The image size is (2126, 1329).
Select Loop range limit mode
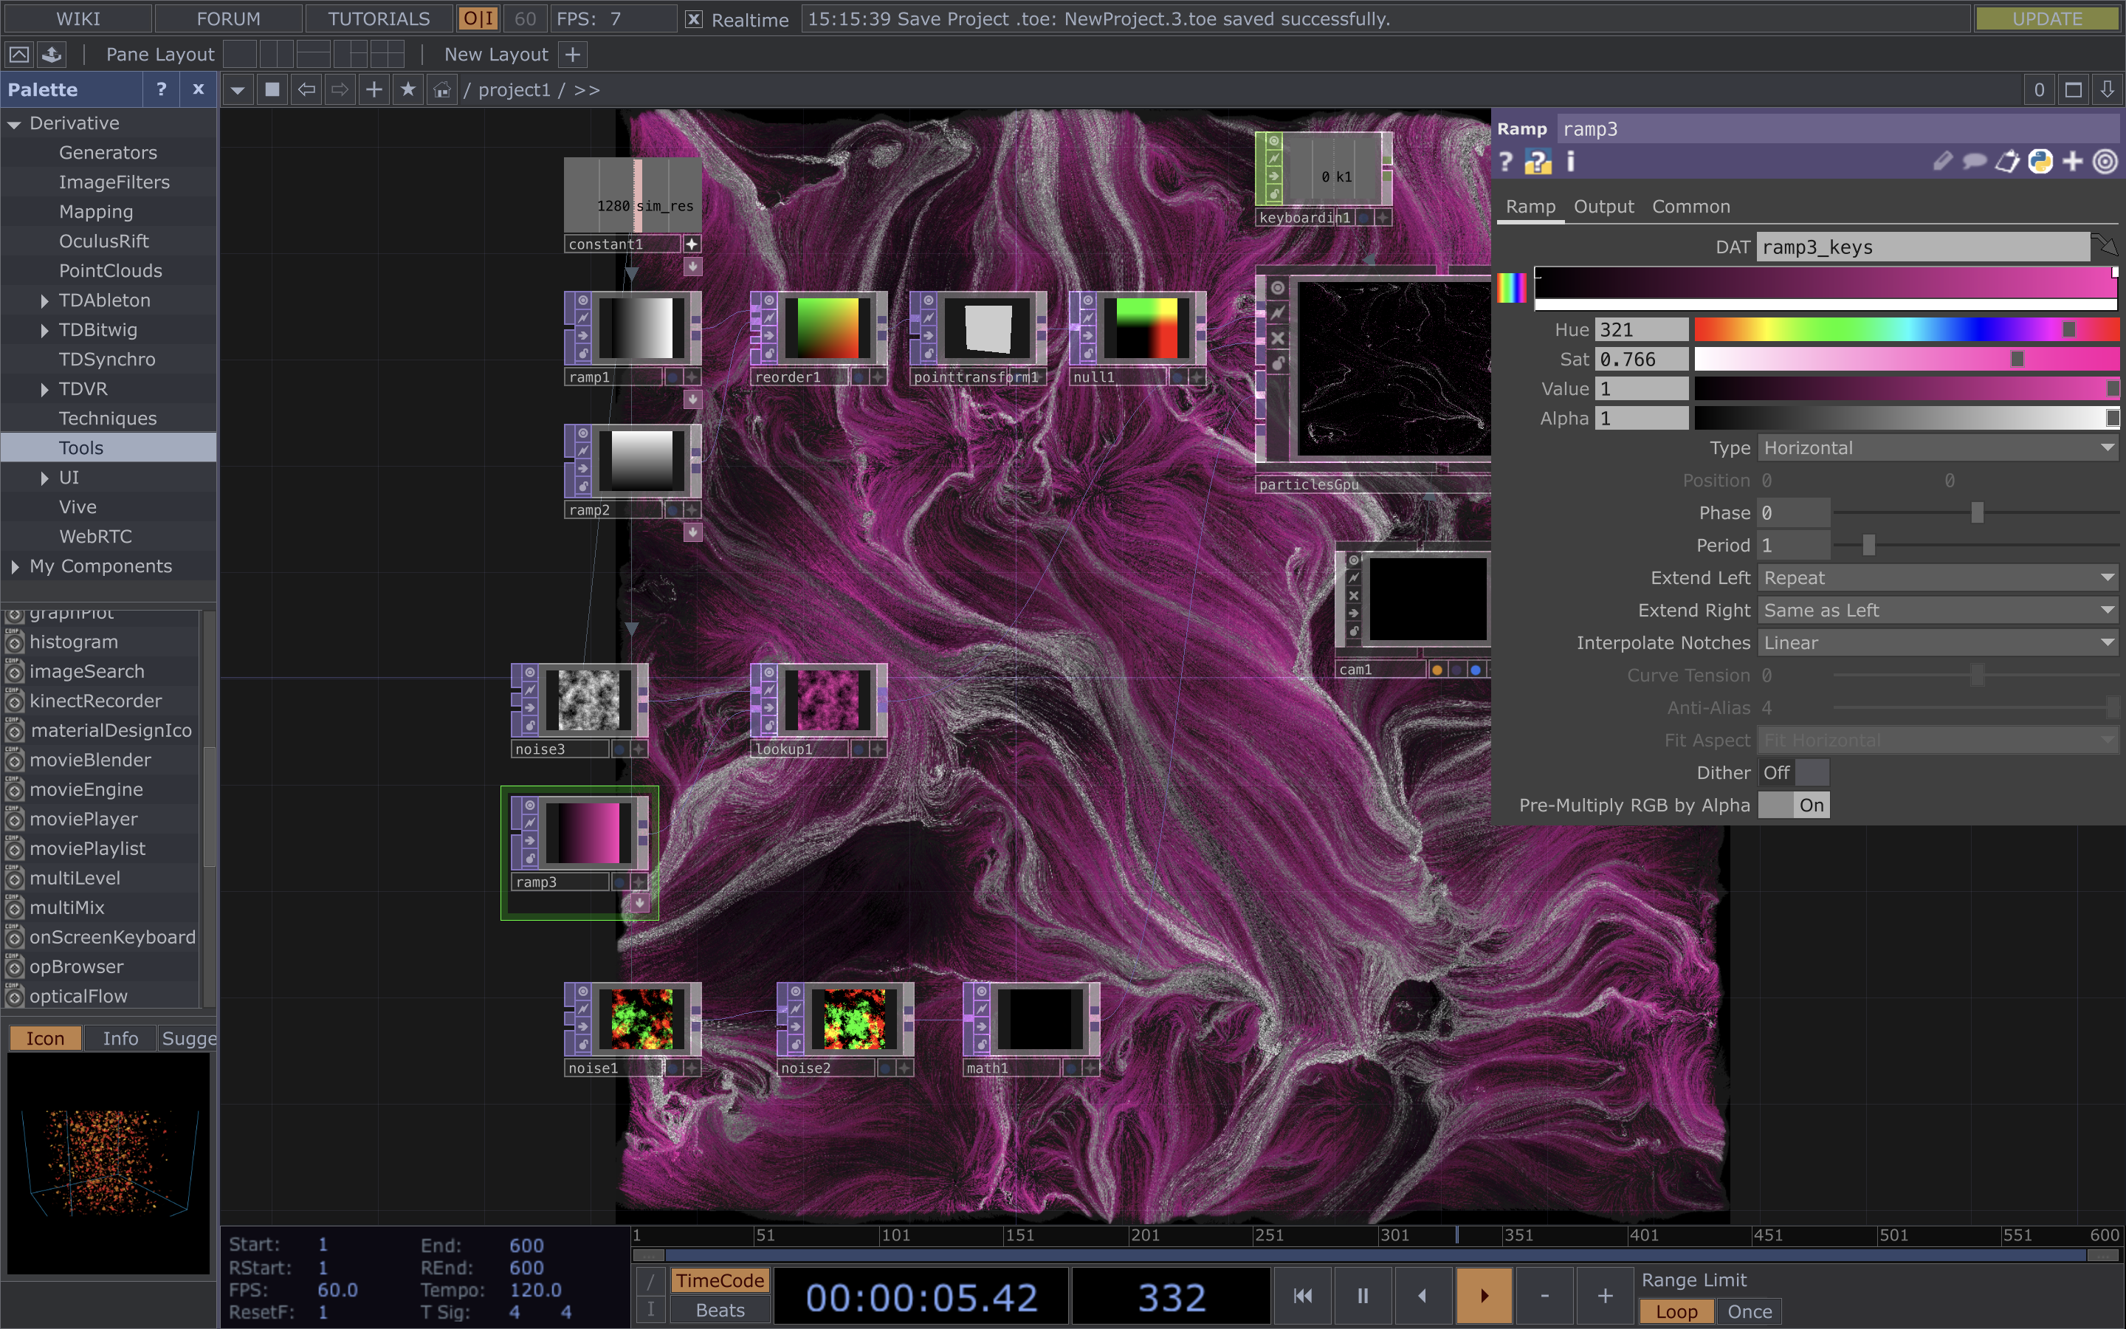point(1676,1311)
